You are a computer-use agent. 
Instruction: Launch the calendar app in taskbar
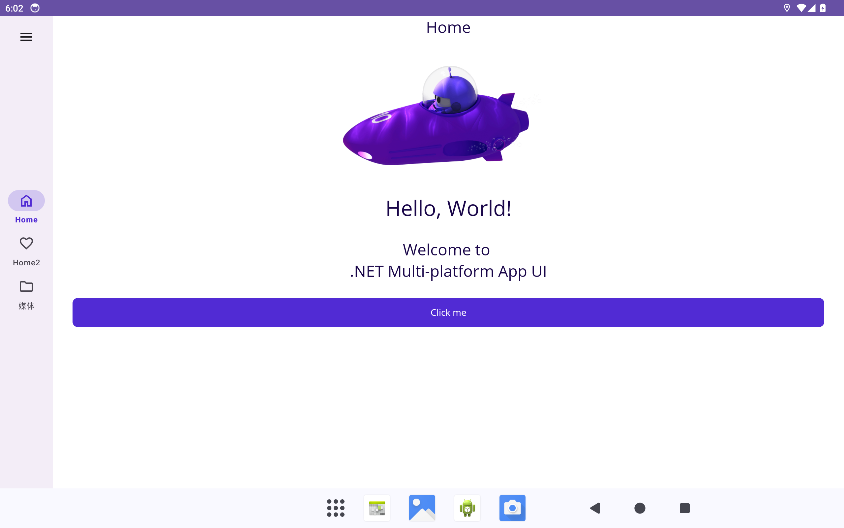(x=377, y=508)
